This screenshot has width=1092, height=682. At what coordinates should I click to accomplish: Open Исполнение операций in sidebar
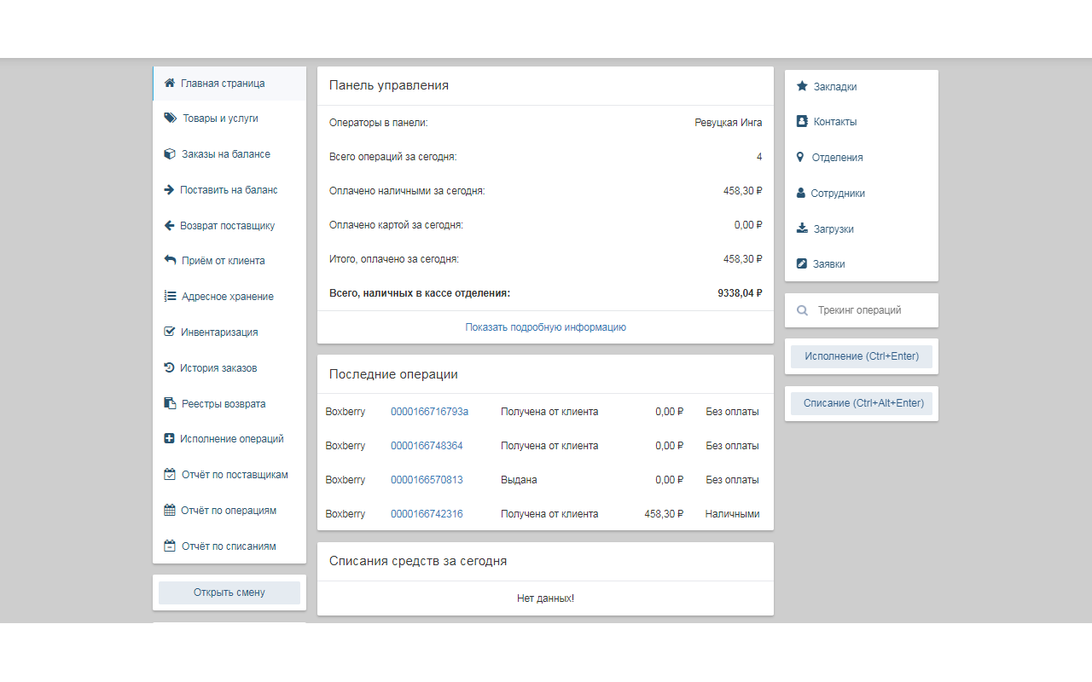pyautogui.click(x=229, y=439)
